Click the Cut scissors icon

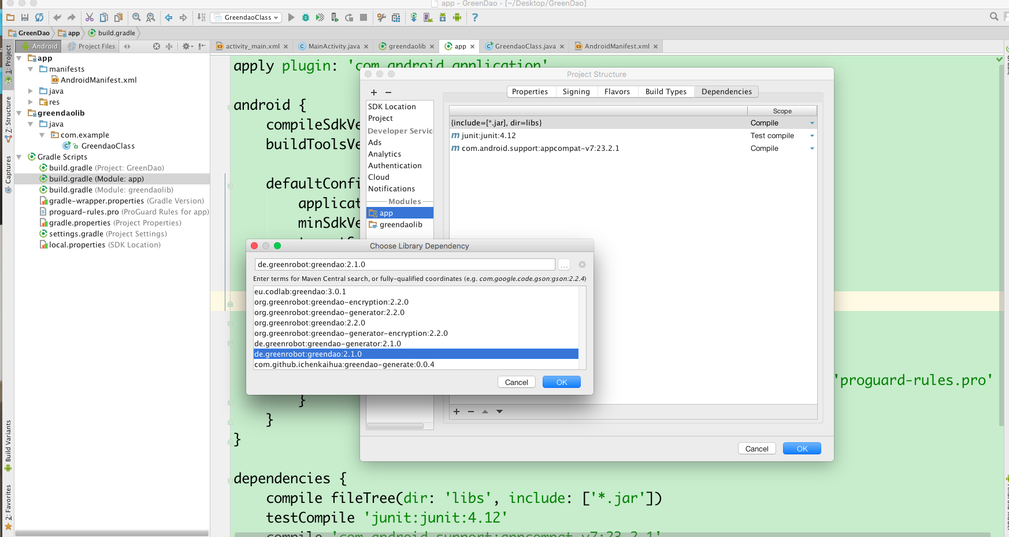[90, 17]
